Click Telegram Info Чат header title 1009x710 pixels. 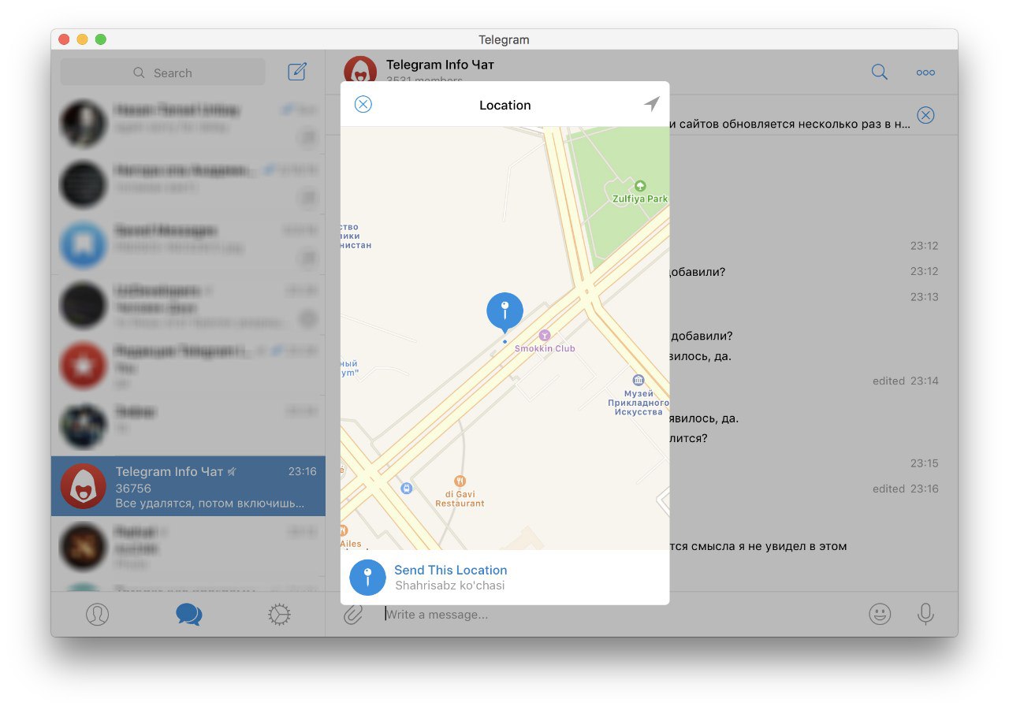(x=440, y=65)
